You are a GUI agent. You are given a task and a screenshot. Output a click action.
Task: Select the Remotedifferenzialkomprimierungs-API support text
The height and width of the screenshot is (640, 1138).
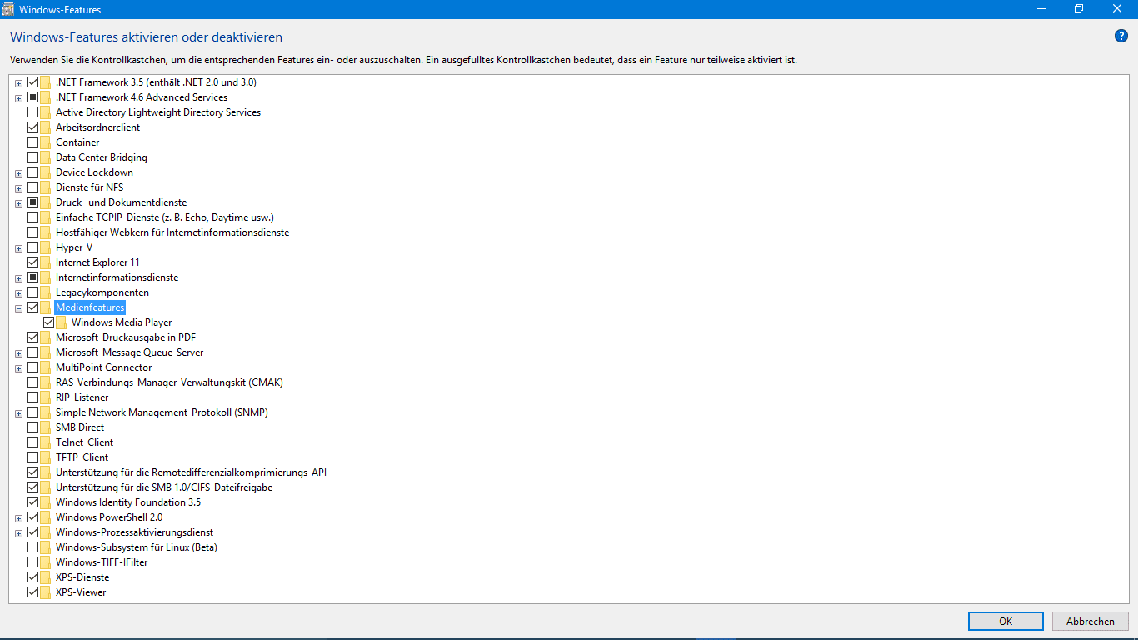point(191,472)
